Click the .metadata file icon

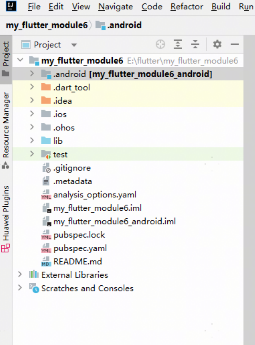(46, 181)
